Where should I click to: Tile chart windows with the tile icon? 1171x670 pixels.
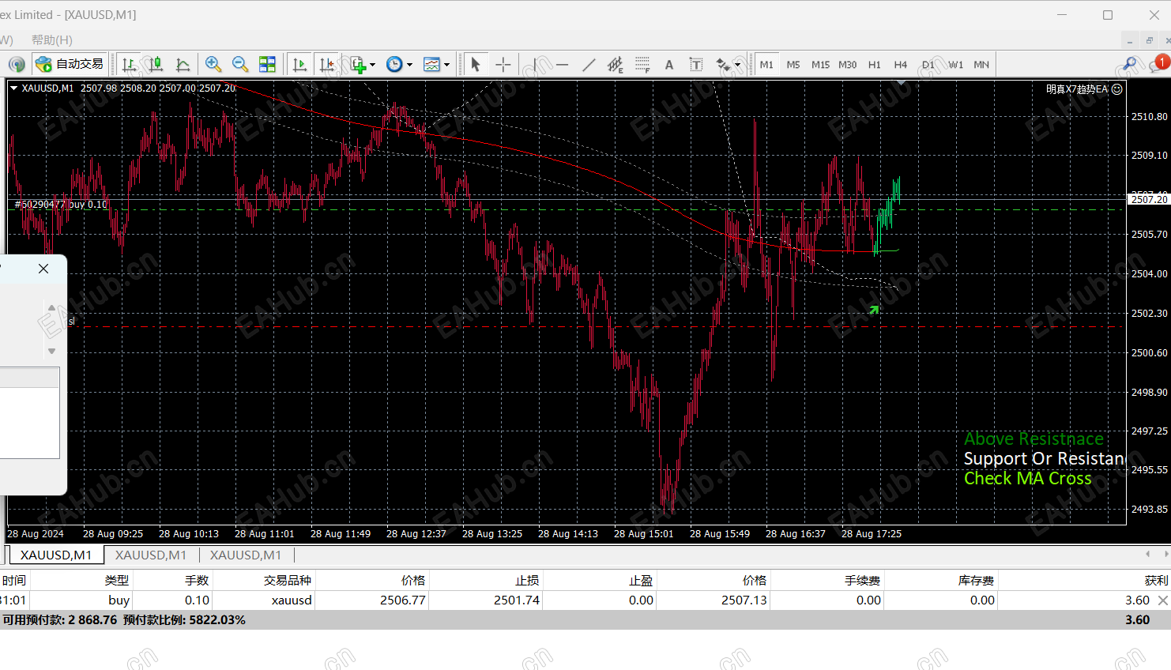coord(268,64)
